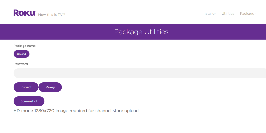Switch to the Packager page
This screenshot has width=266, height=133.
[248, 14]
